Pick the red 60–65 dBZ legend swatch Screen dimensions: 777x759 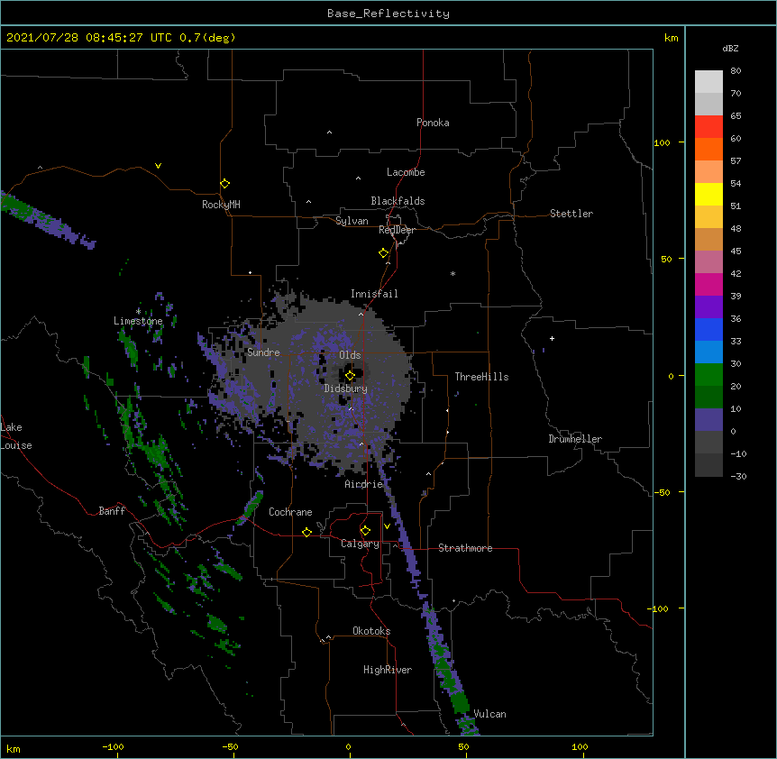[x=708, y=127]
